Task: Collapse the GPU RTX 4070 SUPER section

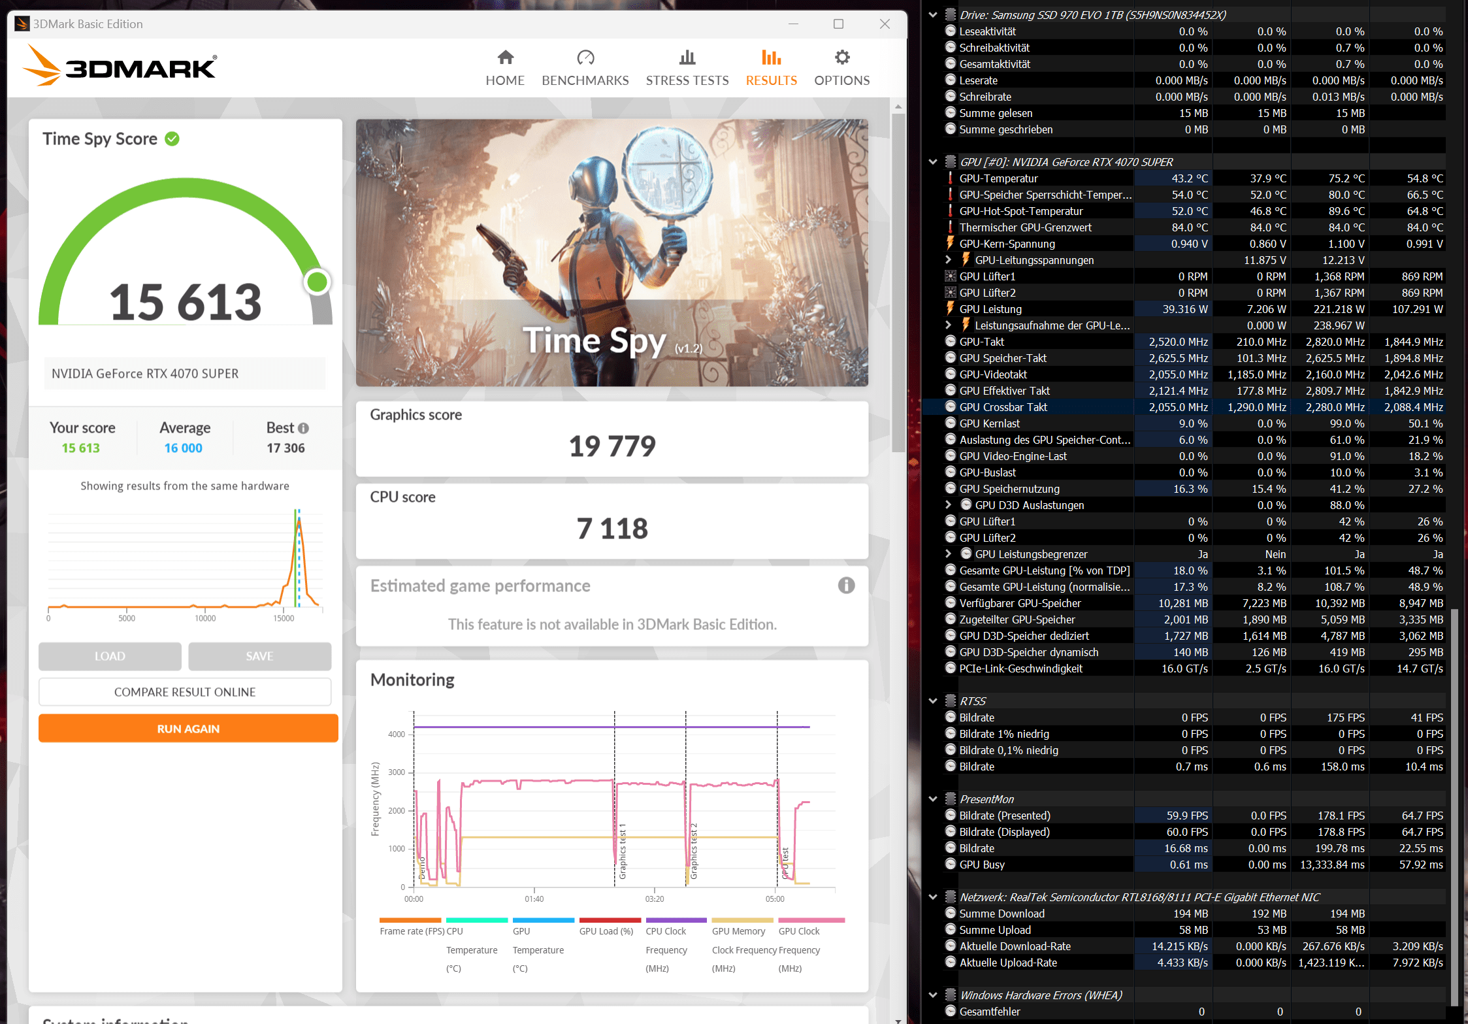Action: [933, 162]
